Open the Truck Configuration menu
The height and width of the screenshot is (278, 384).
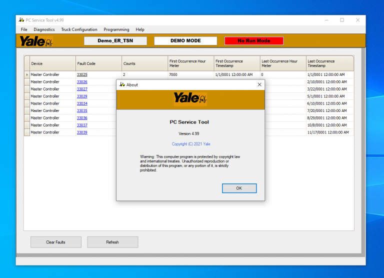pyautogui.click(x=79, y=29)
